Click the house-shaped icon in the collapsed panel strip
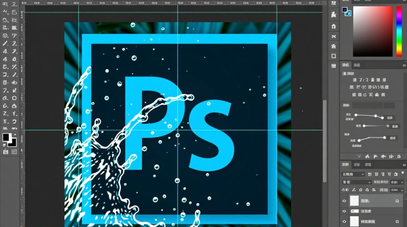 tap(334, 26)
